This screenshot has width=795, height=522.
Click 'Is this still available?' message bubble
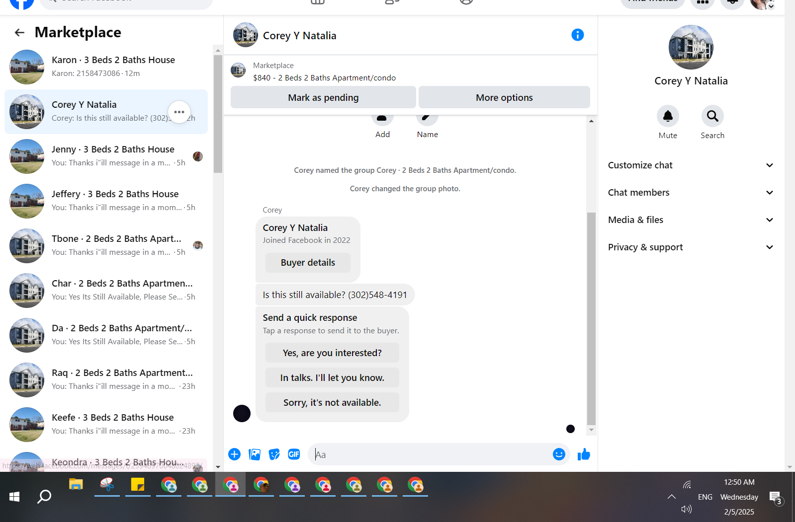click(x=335, y=295)
